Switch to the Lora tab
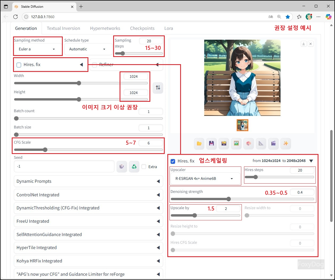This screenshot has width=335, height=280. [x=169, y=28]
